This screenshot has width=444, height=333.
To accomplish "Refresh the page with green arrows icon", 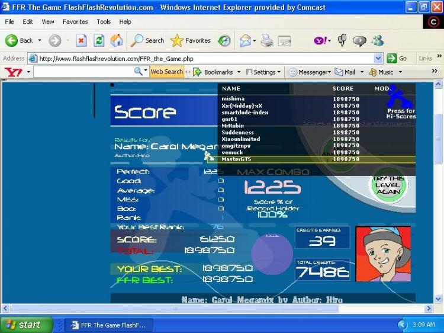I will tap(99, 40).
